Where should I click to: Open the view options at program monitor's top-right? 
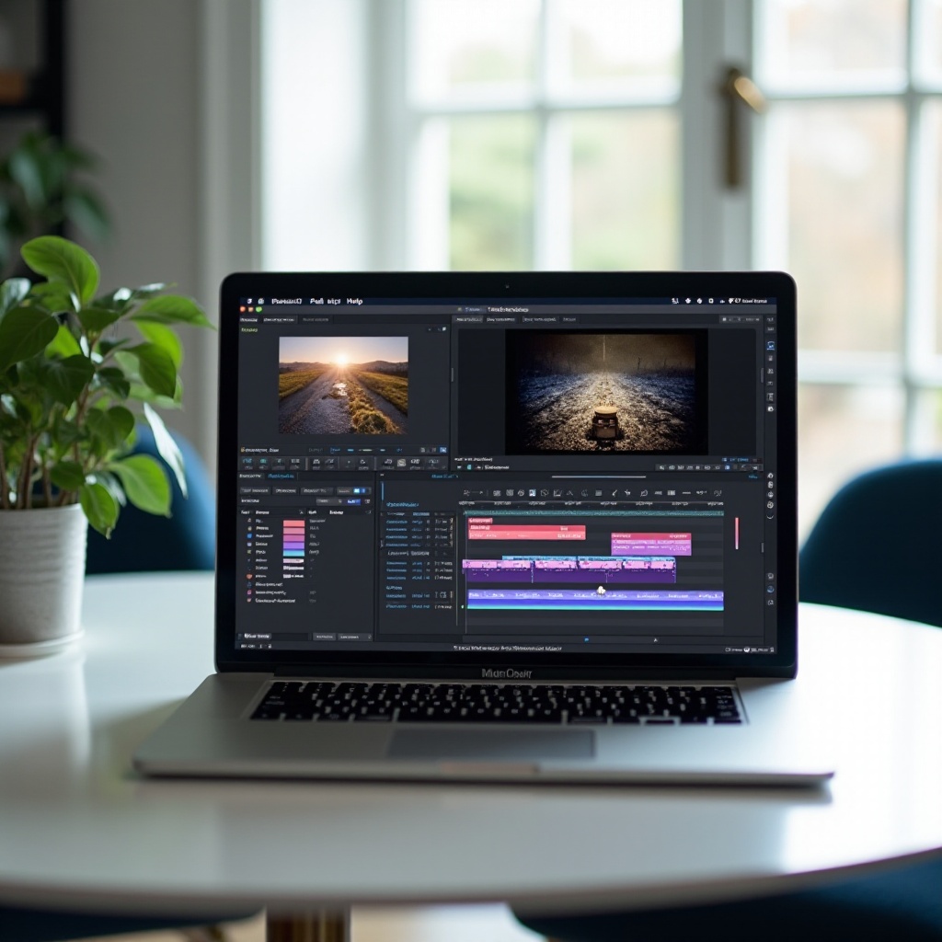point(741,319)
